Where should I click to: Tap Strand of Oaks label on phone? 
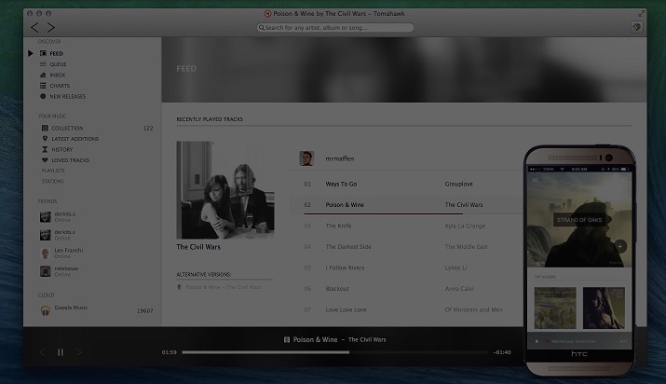(579, 220)
